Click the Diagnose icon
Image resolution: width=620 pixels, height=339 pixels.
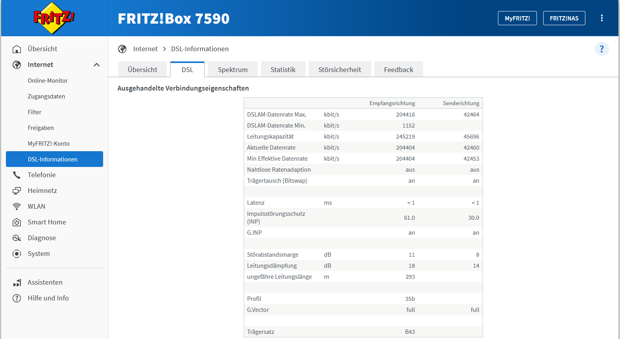pyautogui.click(x=17, y=238)
